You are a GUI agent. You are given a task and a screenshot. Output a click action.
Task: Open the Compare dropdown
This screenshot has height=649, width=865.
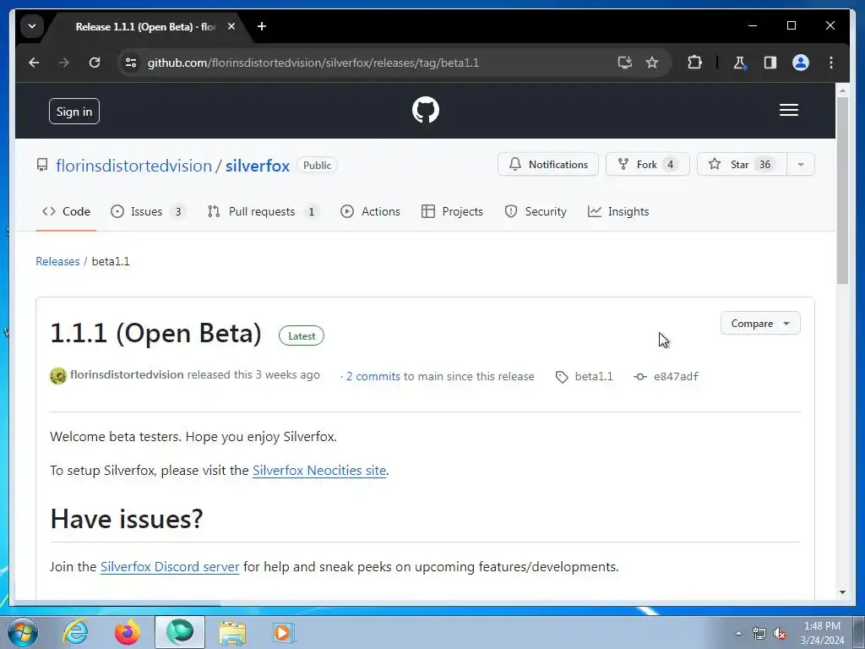click(x=760, y=324)
